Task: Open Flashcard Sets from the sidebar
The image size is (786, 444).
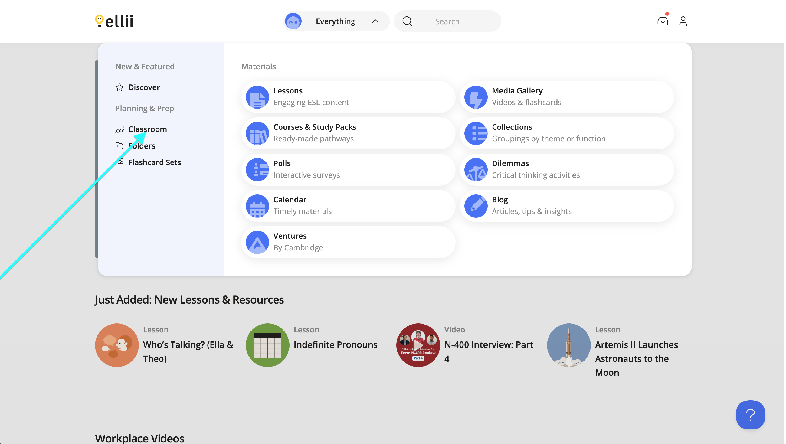Action: 155,163
